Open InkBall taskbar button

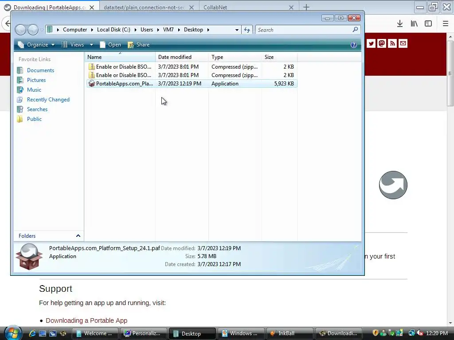pyautogui.click(x=289, y=333)
